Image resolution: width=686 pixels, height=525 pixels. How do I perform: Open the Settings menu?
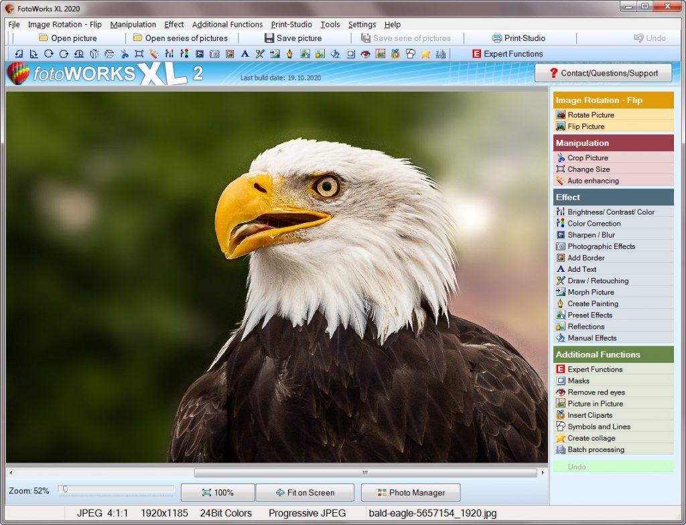362,24
